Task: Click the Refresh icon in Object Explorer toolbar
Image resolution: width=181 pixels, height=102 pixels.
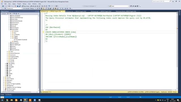Action: click(16, 14)
